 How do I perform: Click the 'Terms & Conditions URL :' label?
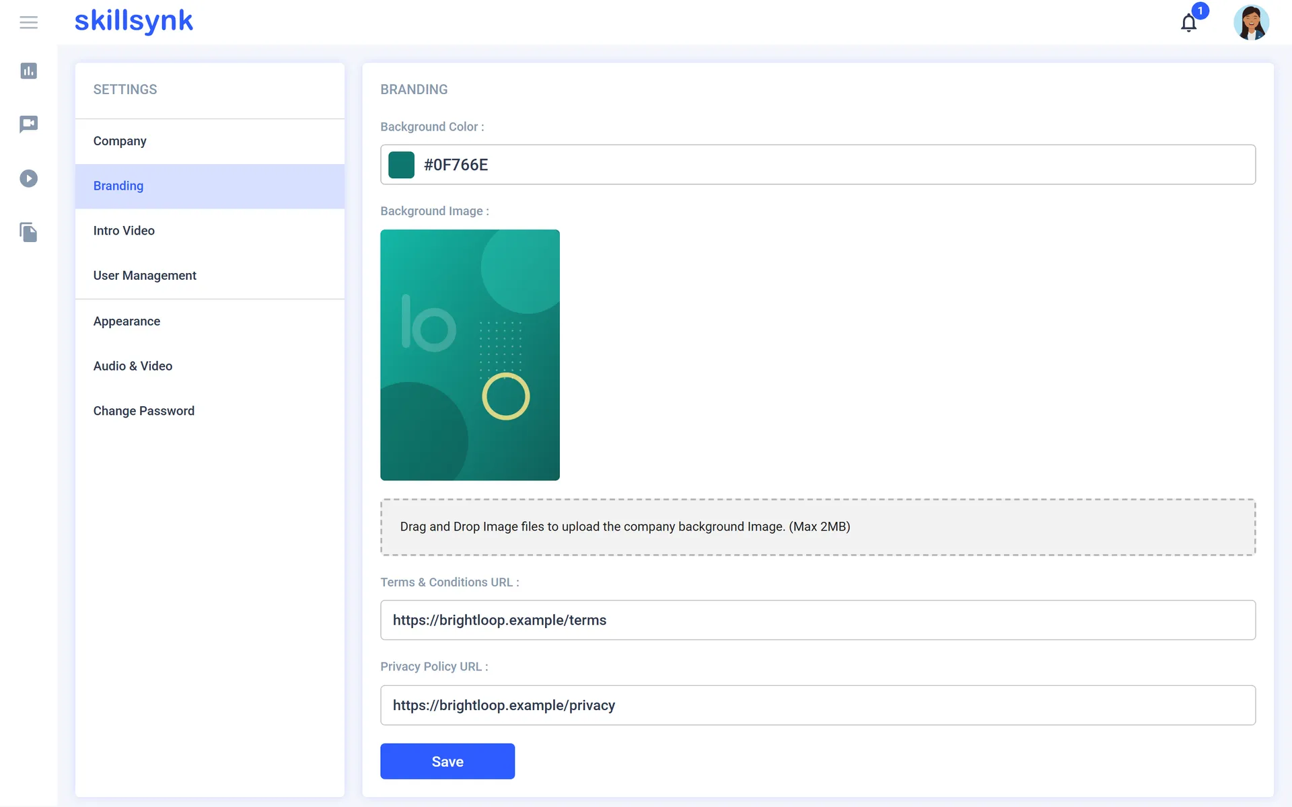point(450,582)
